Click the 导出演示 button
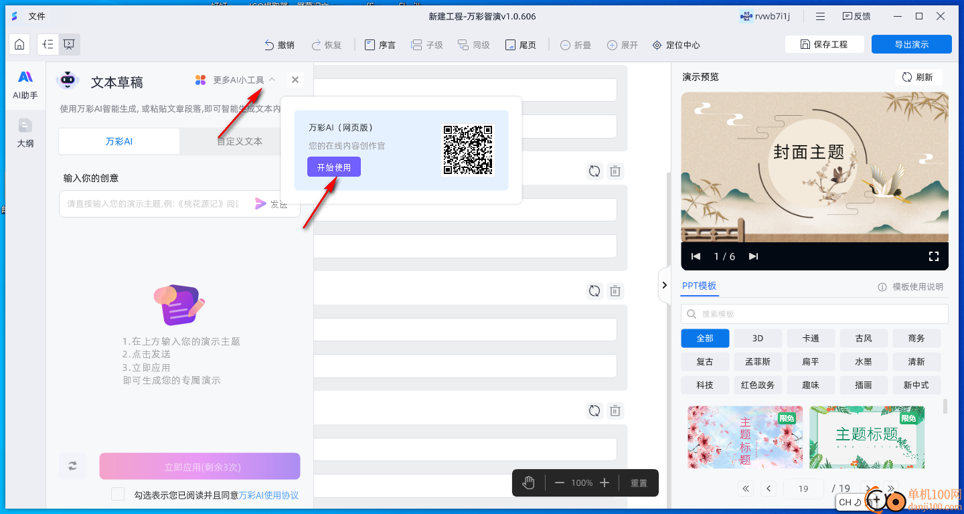The width and height of the screenshot is (964, 514). [x=912, y=44]
